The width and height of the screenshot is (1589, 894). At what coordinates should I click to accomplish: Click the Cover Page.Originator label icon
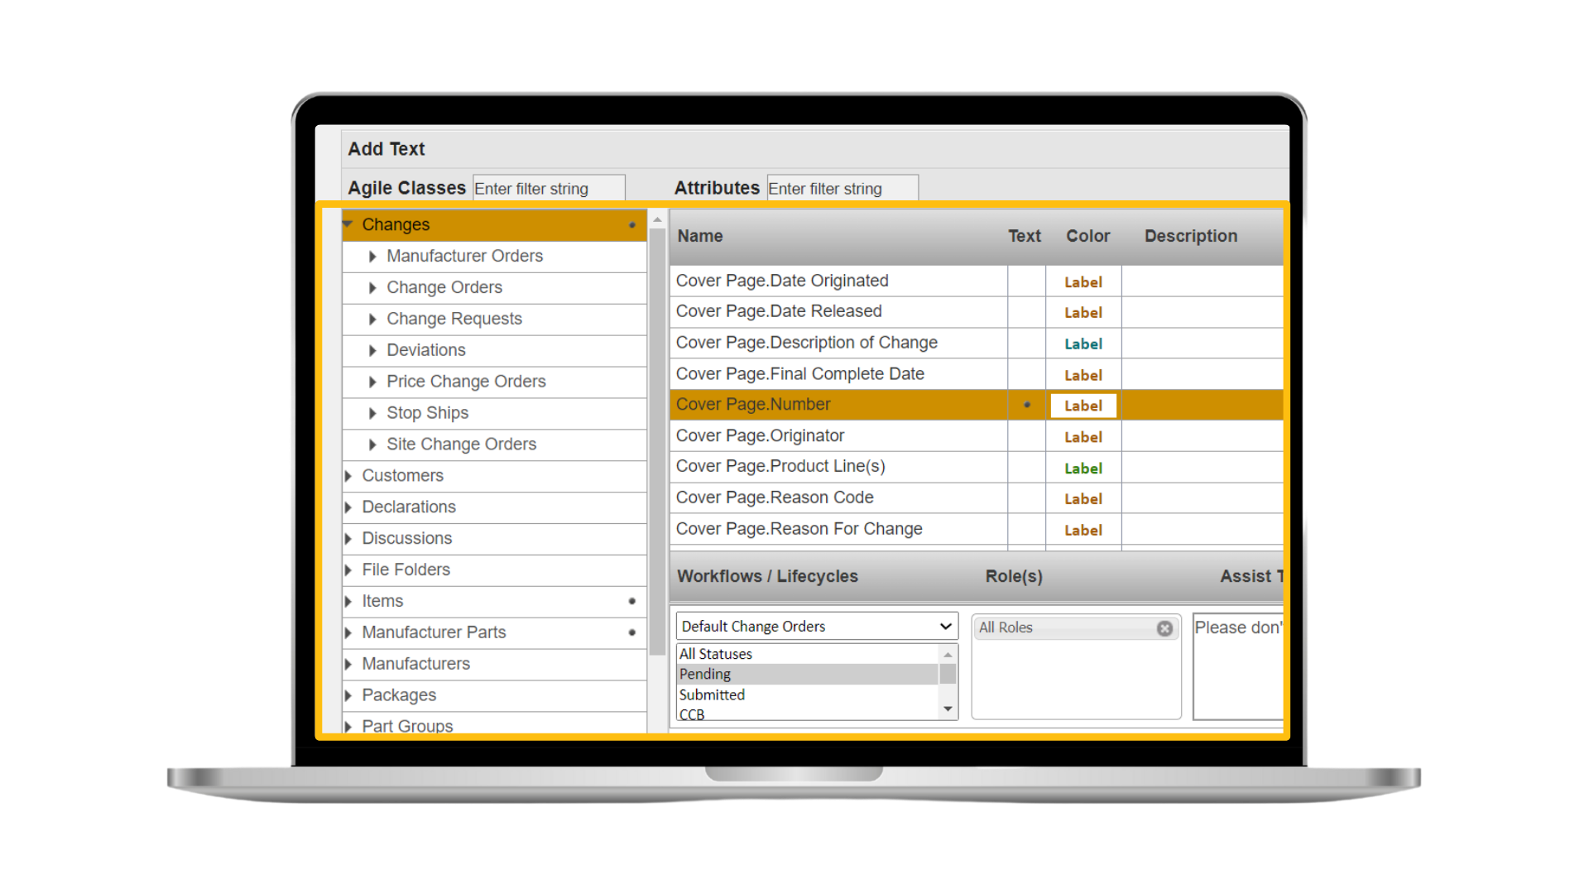point(1085,435)
